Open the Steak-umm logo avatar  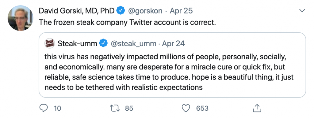point(49,43)
